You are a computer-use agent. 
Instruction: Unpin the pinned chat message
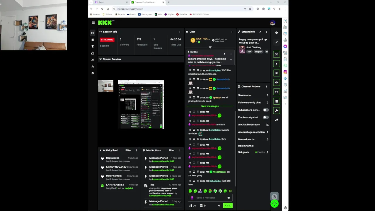224,54
